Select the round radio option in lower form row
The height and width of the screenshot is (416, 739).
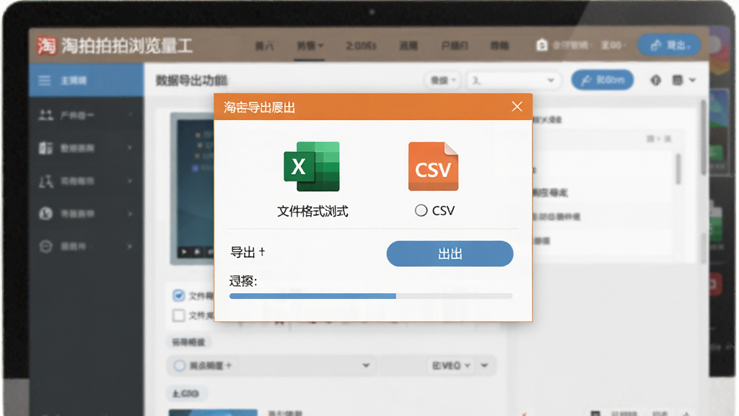coord(179,365)
